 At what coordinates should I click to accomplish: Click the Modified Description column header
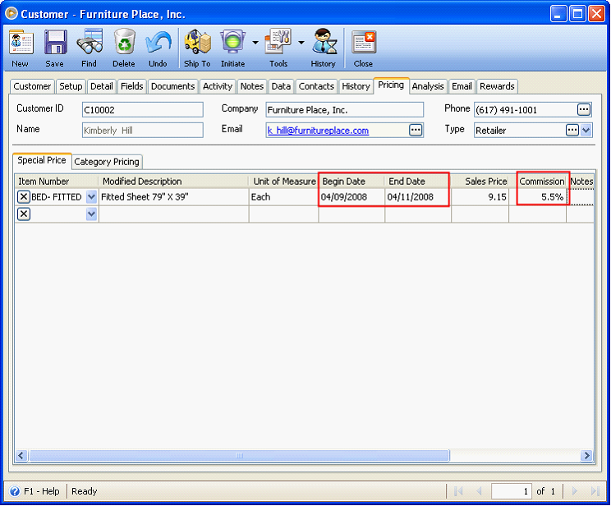tap(174, 182)
